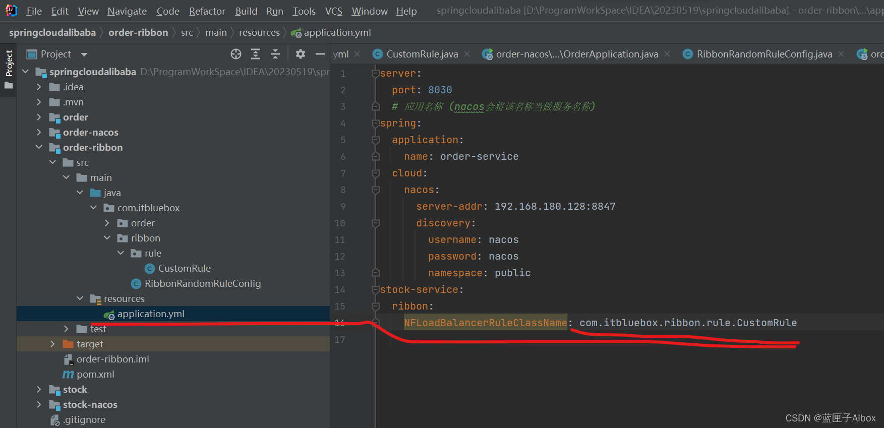Open the Help menu
The image size is (884, 428).
click(x=406, y=11)
